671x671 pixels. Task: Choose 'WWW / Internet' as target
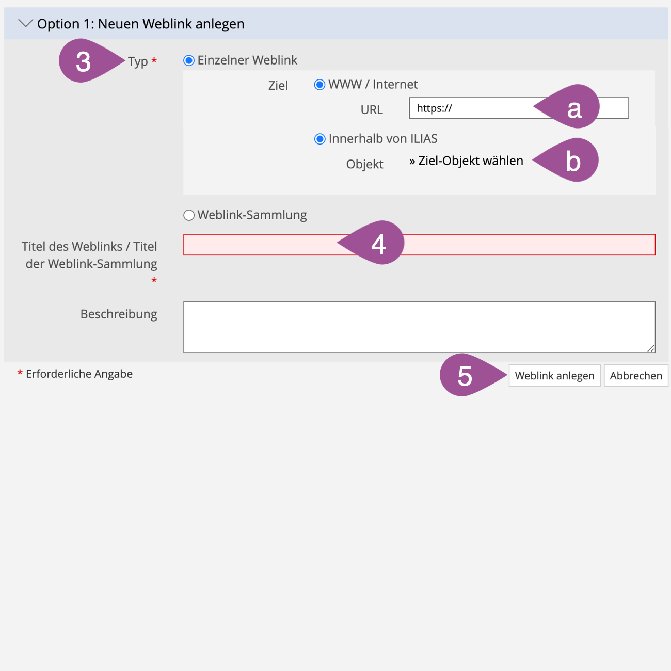pyautogui.click(x=320, y=85)
